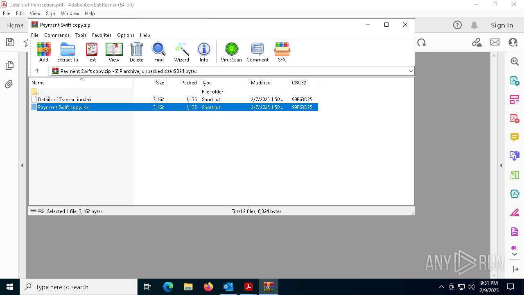Switch to Acrobat Home tab
This screenshot has height=295, width=524.
coord(15,25)
